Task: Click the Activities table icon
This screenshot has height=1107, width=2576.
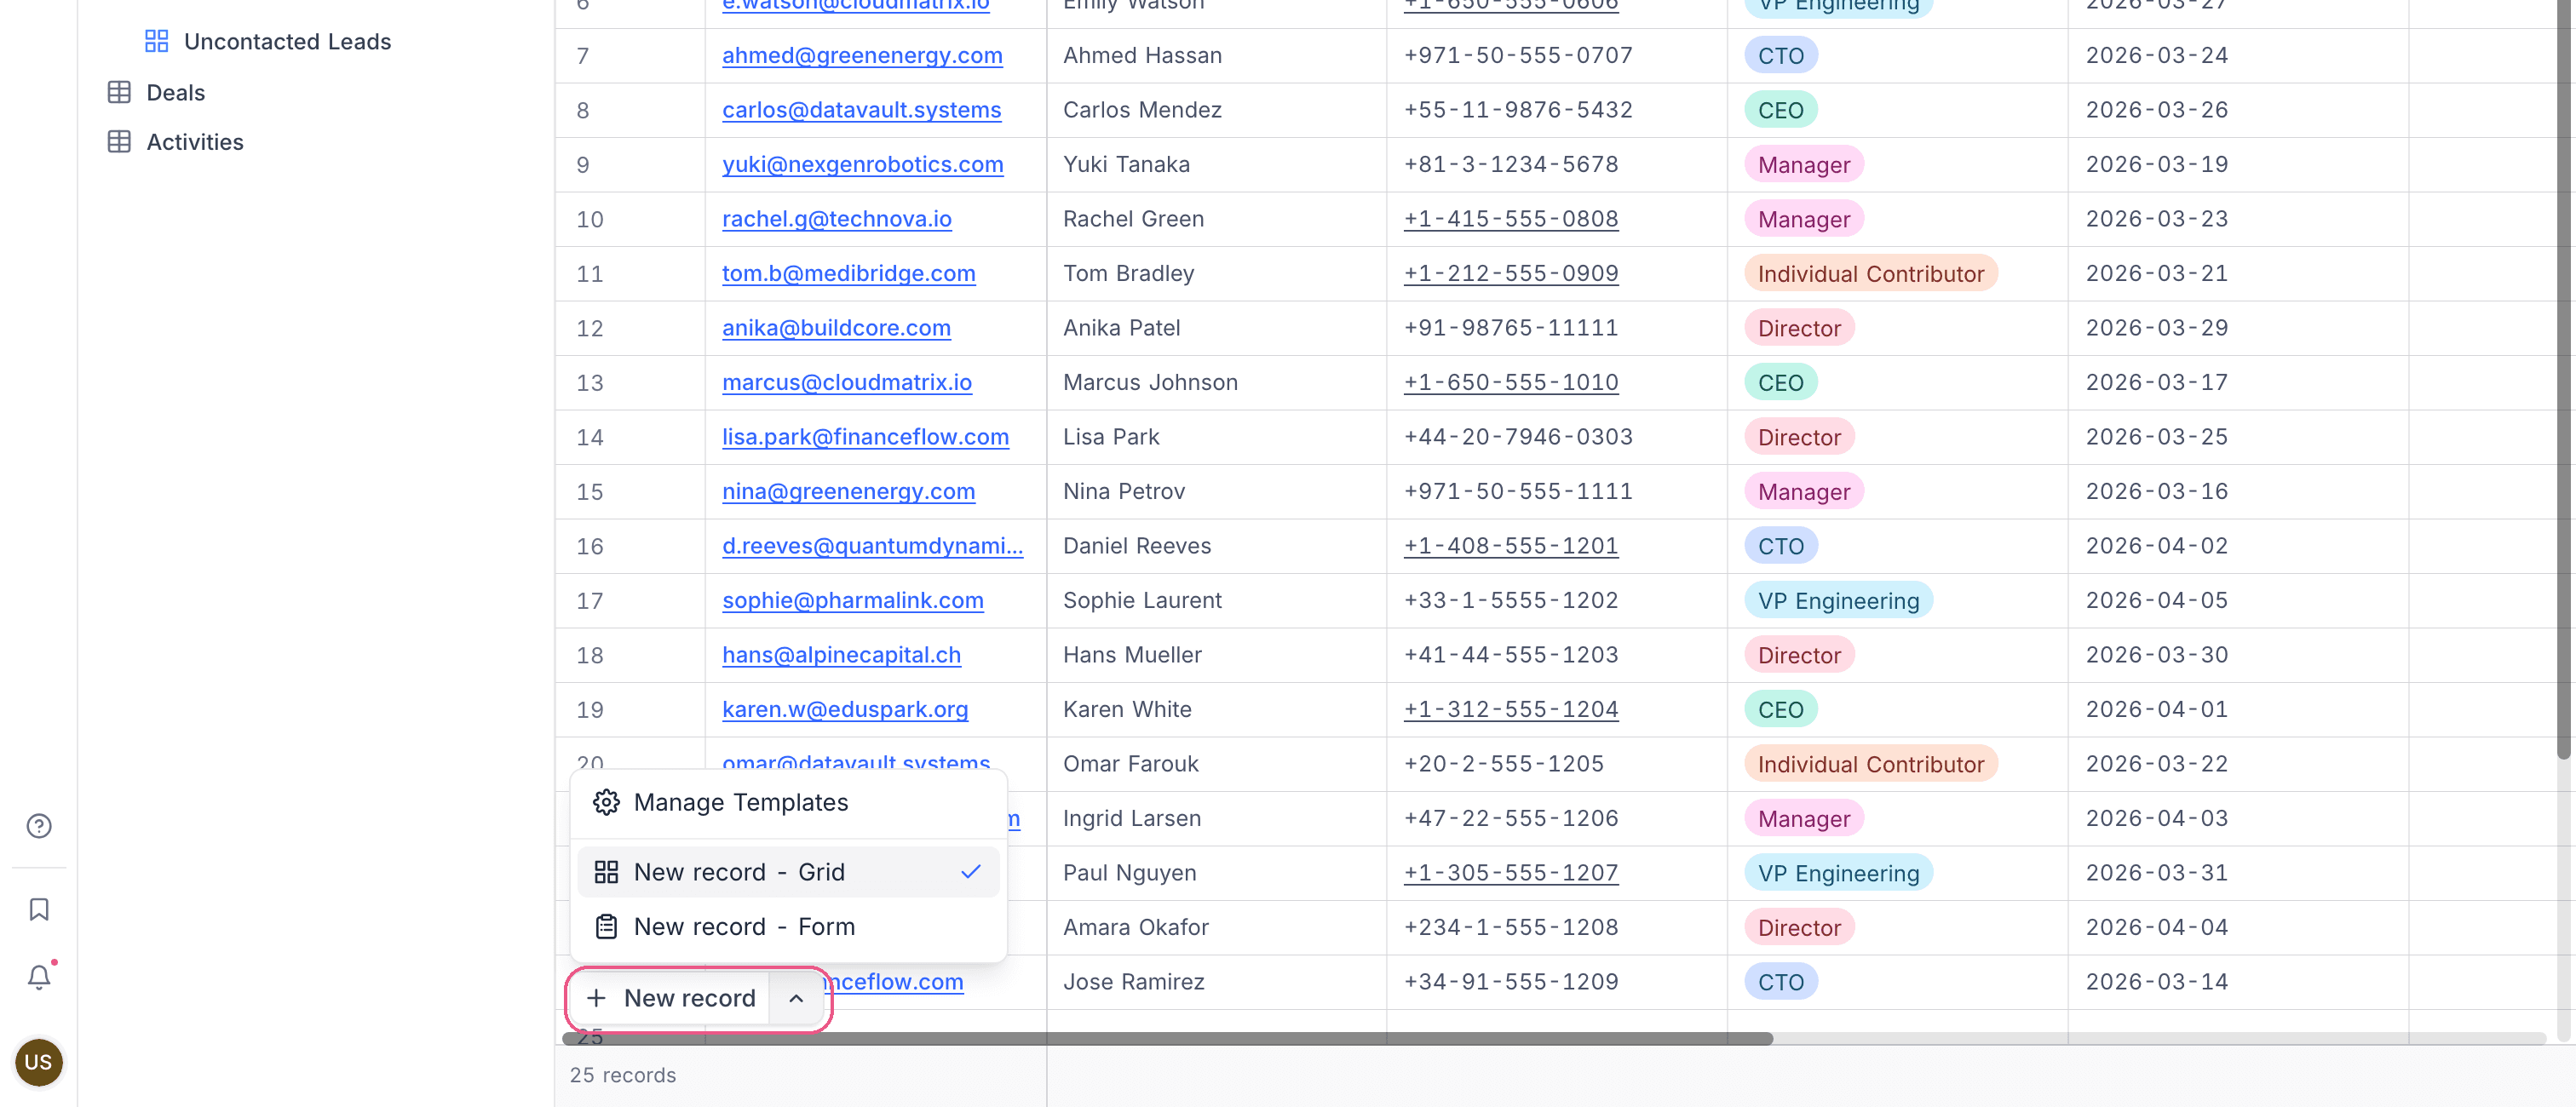Action: coord(119,142)
